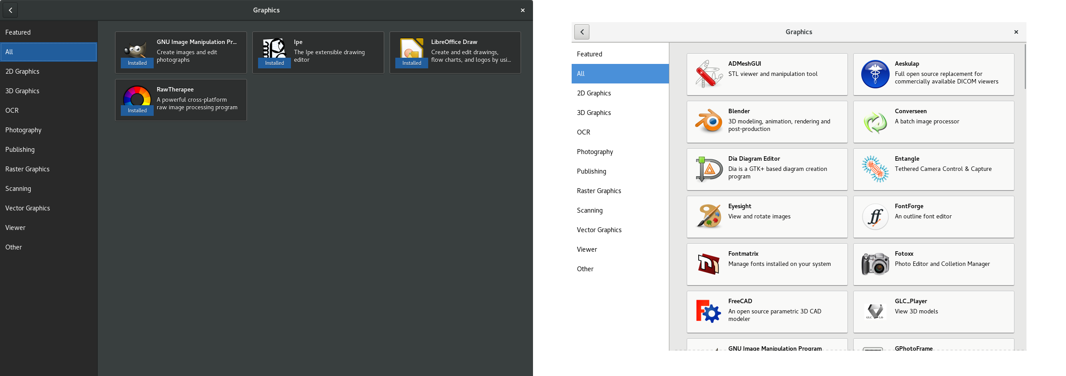Viewport: 1066px width, 376px height.
Task: Click 'The Ipe extensible drawing editor' description
Action: click(x=329, y=56)
